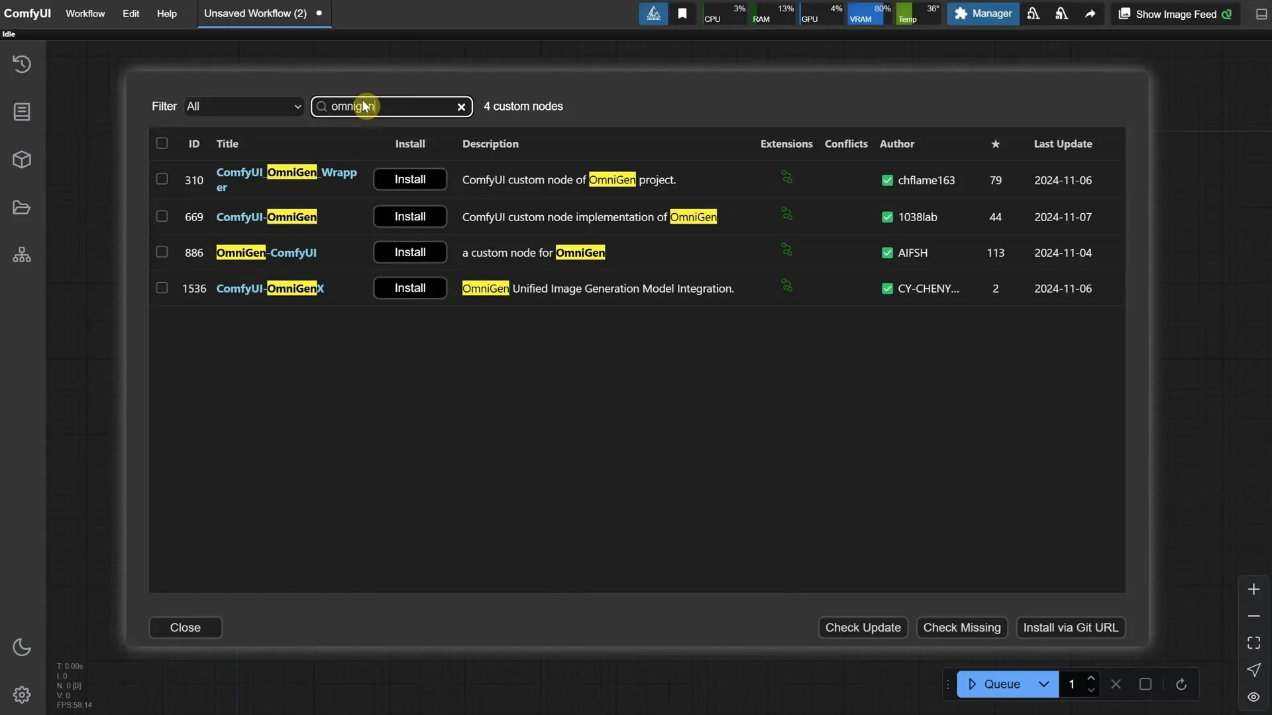The image size is (1272, 715).
Task: Browse workflows via the folder sidebar icon
Action: pos(22,207)
